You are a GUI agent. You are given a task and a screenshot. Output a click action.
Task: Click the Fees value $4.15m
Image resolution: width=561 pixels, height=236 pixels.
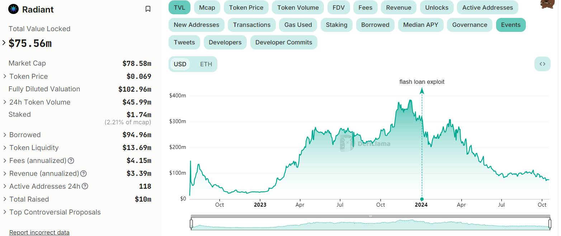tap(139, 161)
